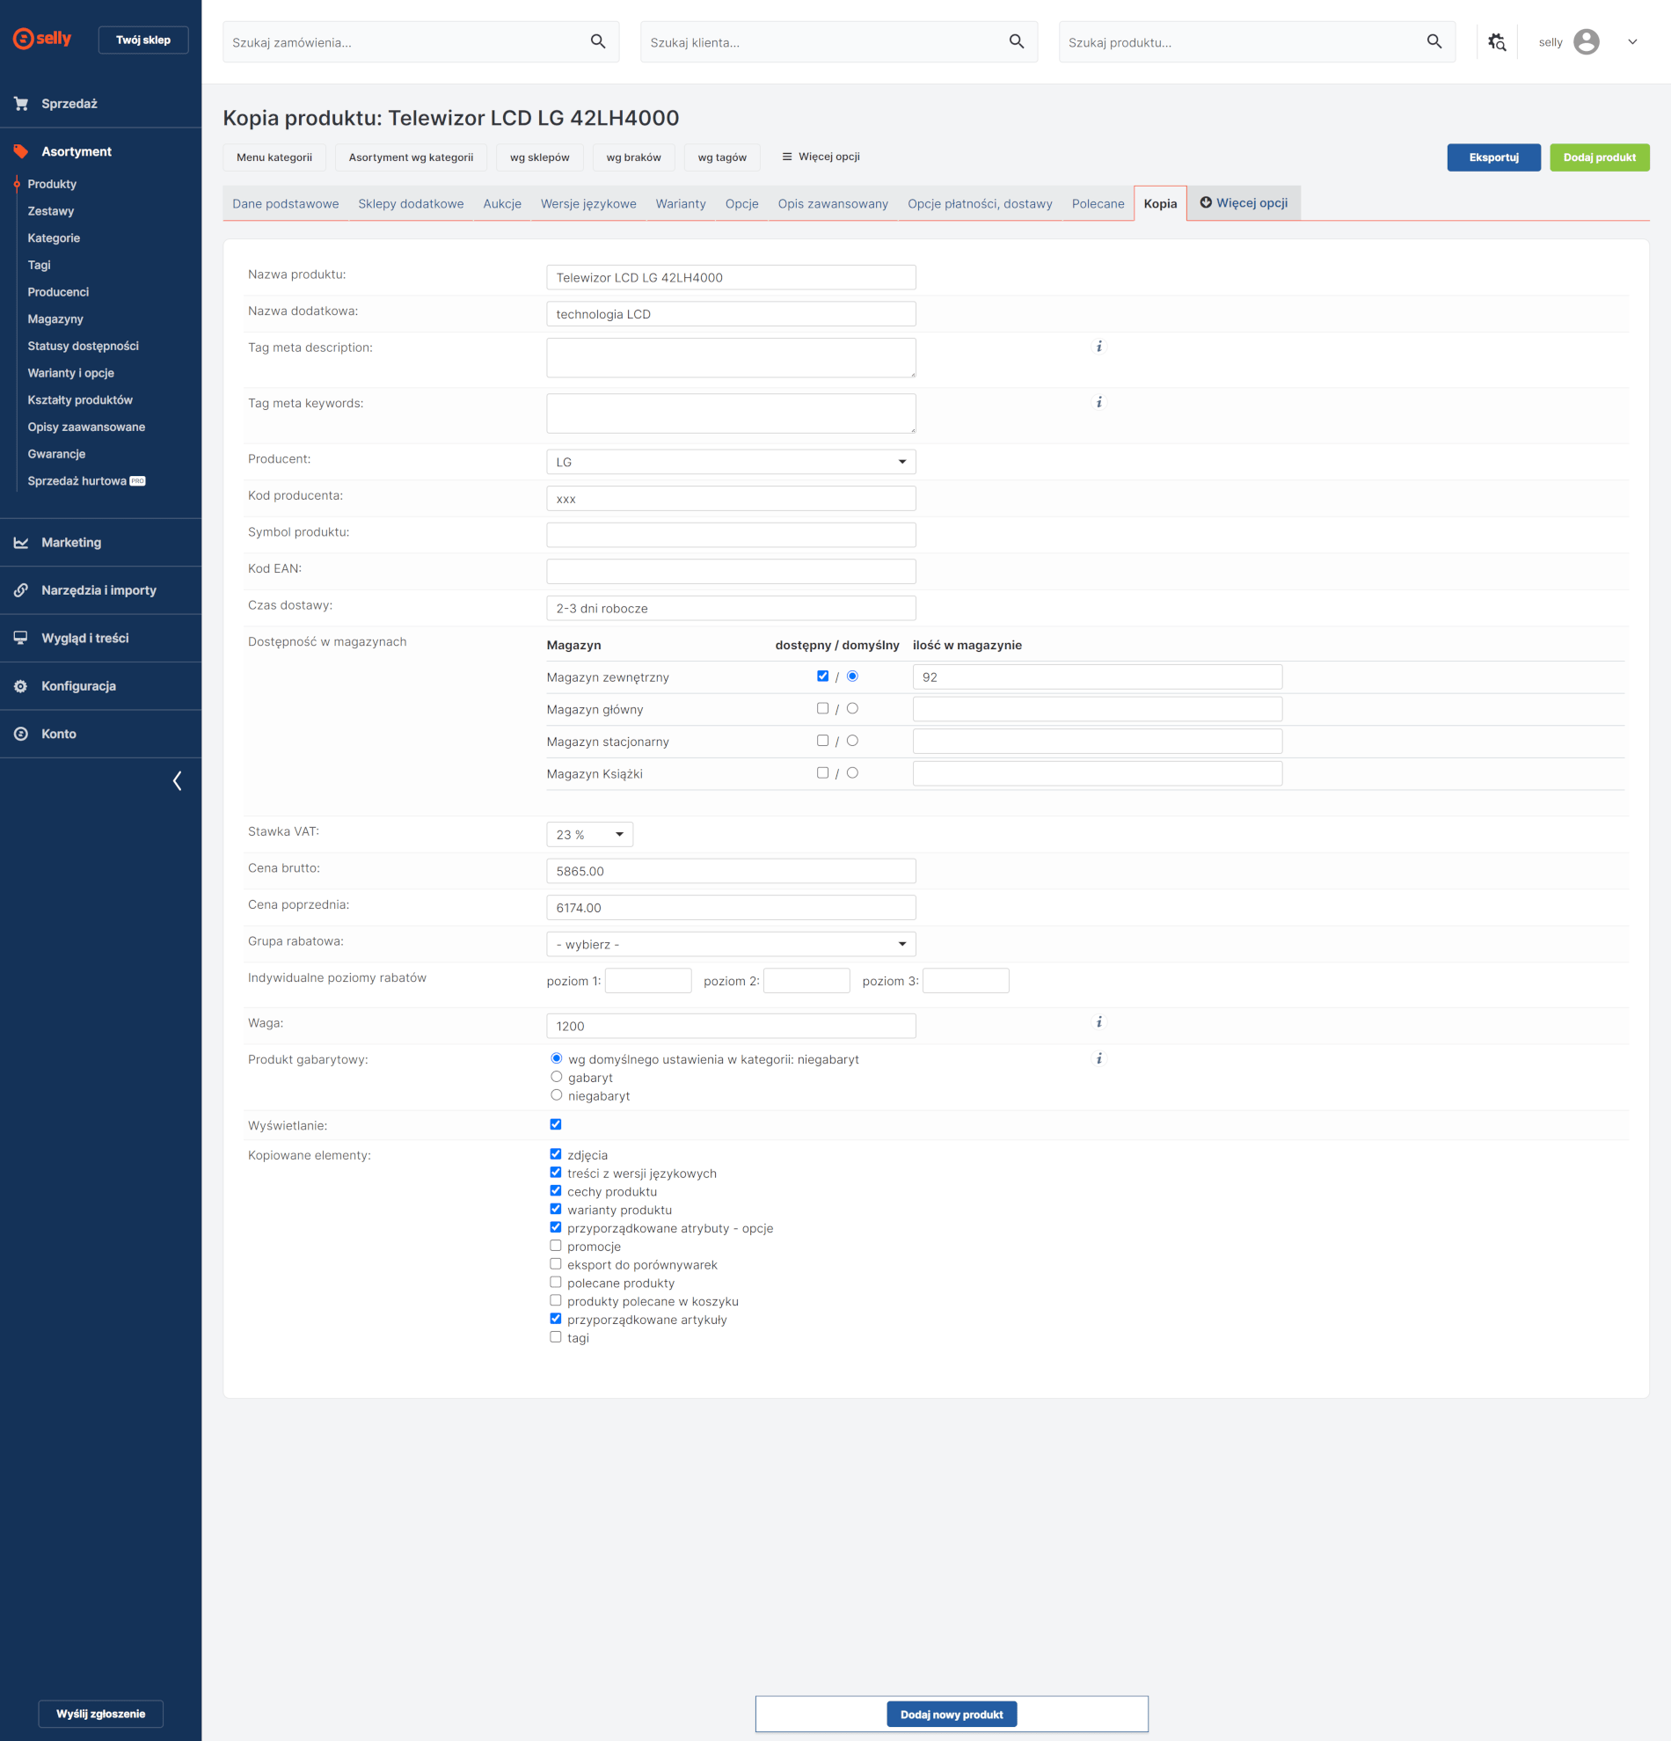Open the Aukcje tab
Screen dimensions: 1671x1741
(502, 203)
